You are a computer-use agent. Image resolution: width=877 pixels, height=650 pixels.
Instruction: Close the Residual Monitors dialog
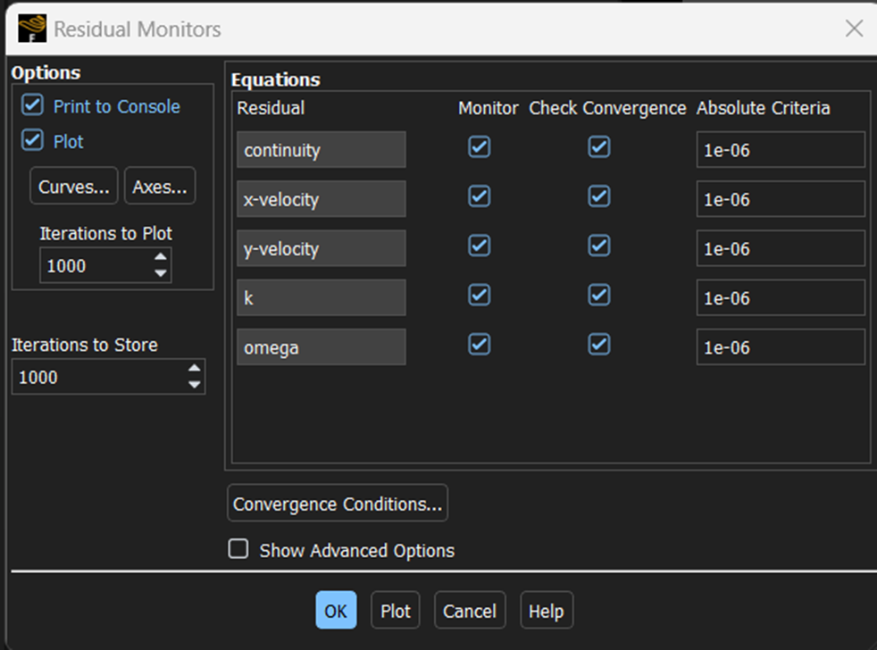click(854, 29)
